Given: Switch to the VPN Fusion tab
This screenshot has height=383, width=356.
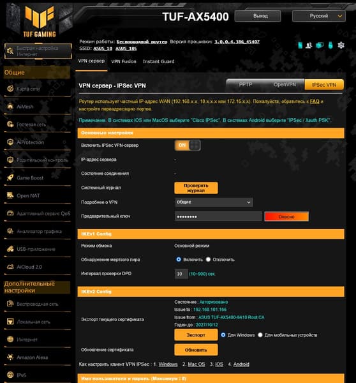Looking at the screenshot, I should coord(124,61).
